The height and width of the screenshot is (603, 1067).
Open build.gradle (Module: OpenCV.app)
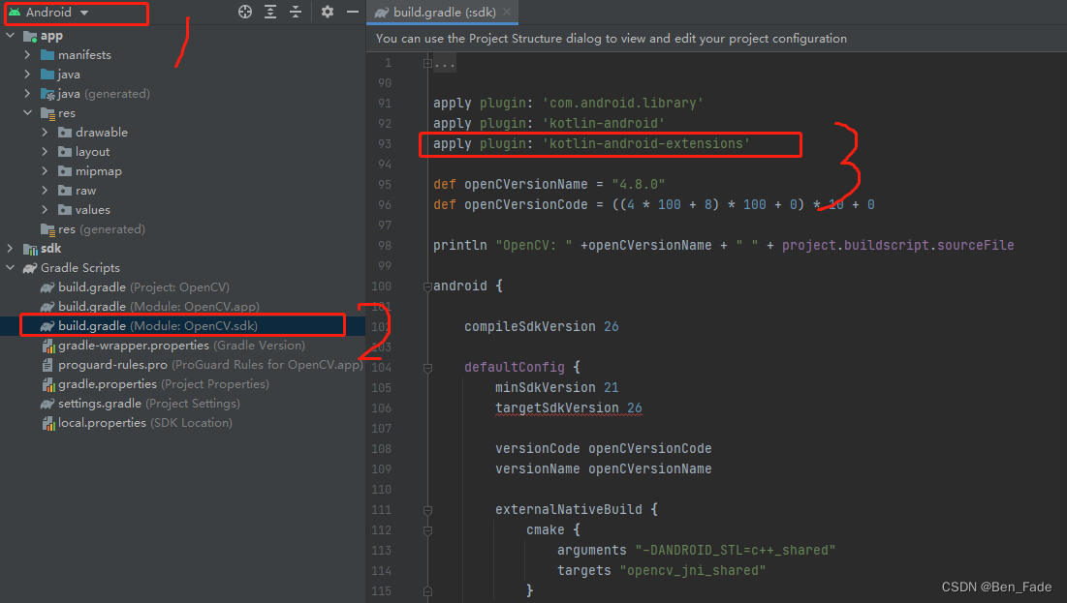(x=159, y=307)
